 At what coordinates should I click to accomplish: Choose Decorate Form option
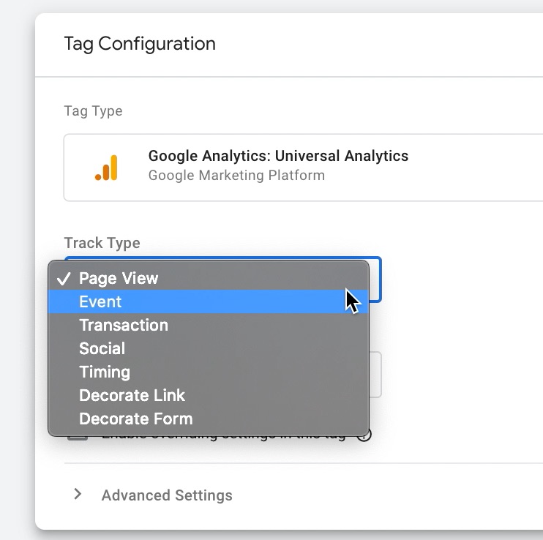208,419
